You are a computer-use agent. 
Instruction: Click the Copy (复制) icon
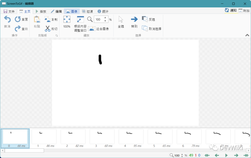tap(48, 19)
